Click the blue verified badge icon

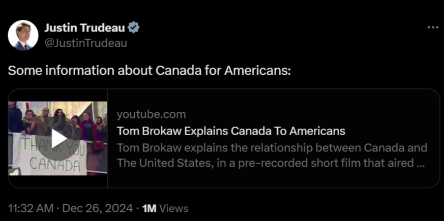coord(134,27)
